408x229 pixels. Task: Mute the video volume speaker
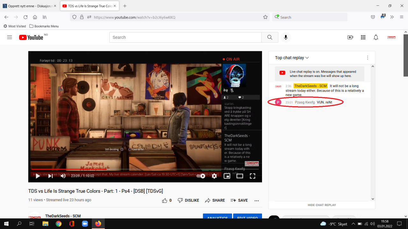click(63, 176)
